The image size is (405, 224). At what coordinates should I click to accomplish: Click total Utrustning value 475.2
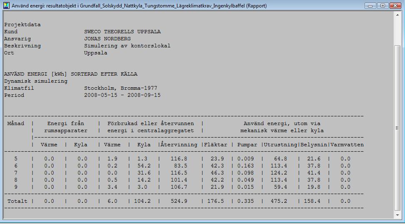point(279,201)
